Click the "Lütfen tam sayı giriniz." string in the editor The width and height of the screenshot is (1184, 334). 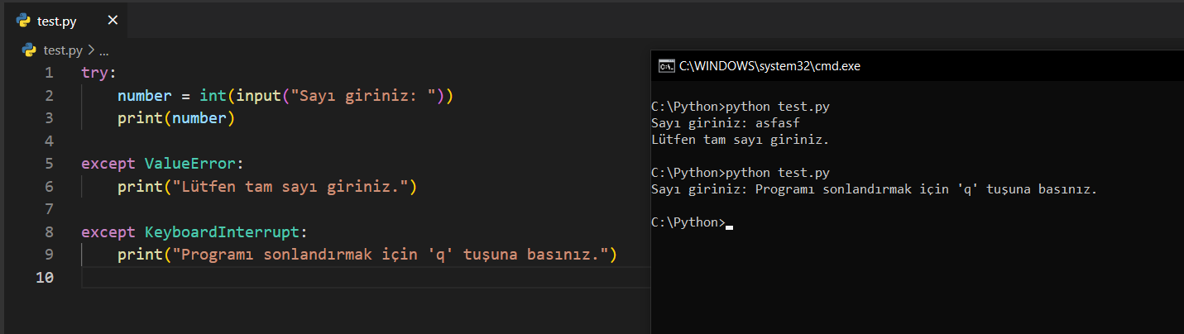pyautogui.click(x=290, y=187)
